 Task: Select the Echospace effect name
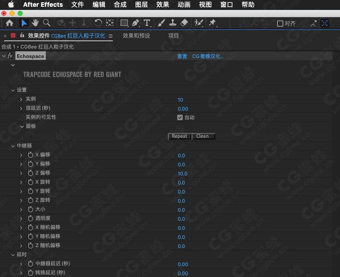click(x=30, y=56)
